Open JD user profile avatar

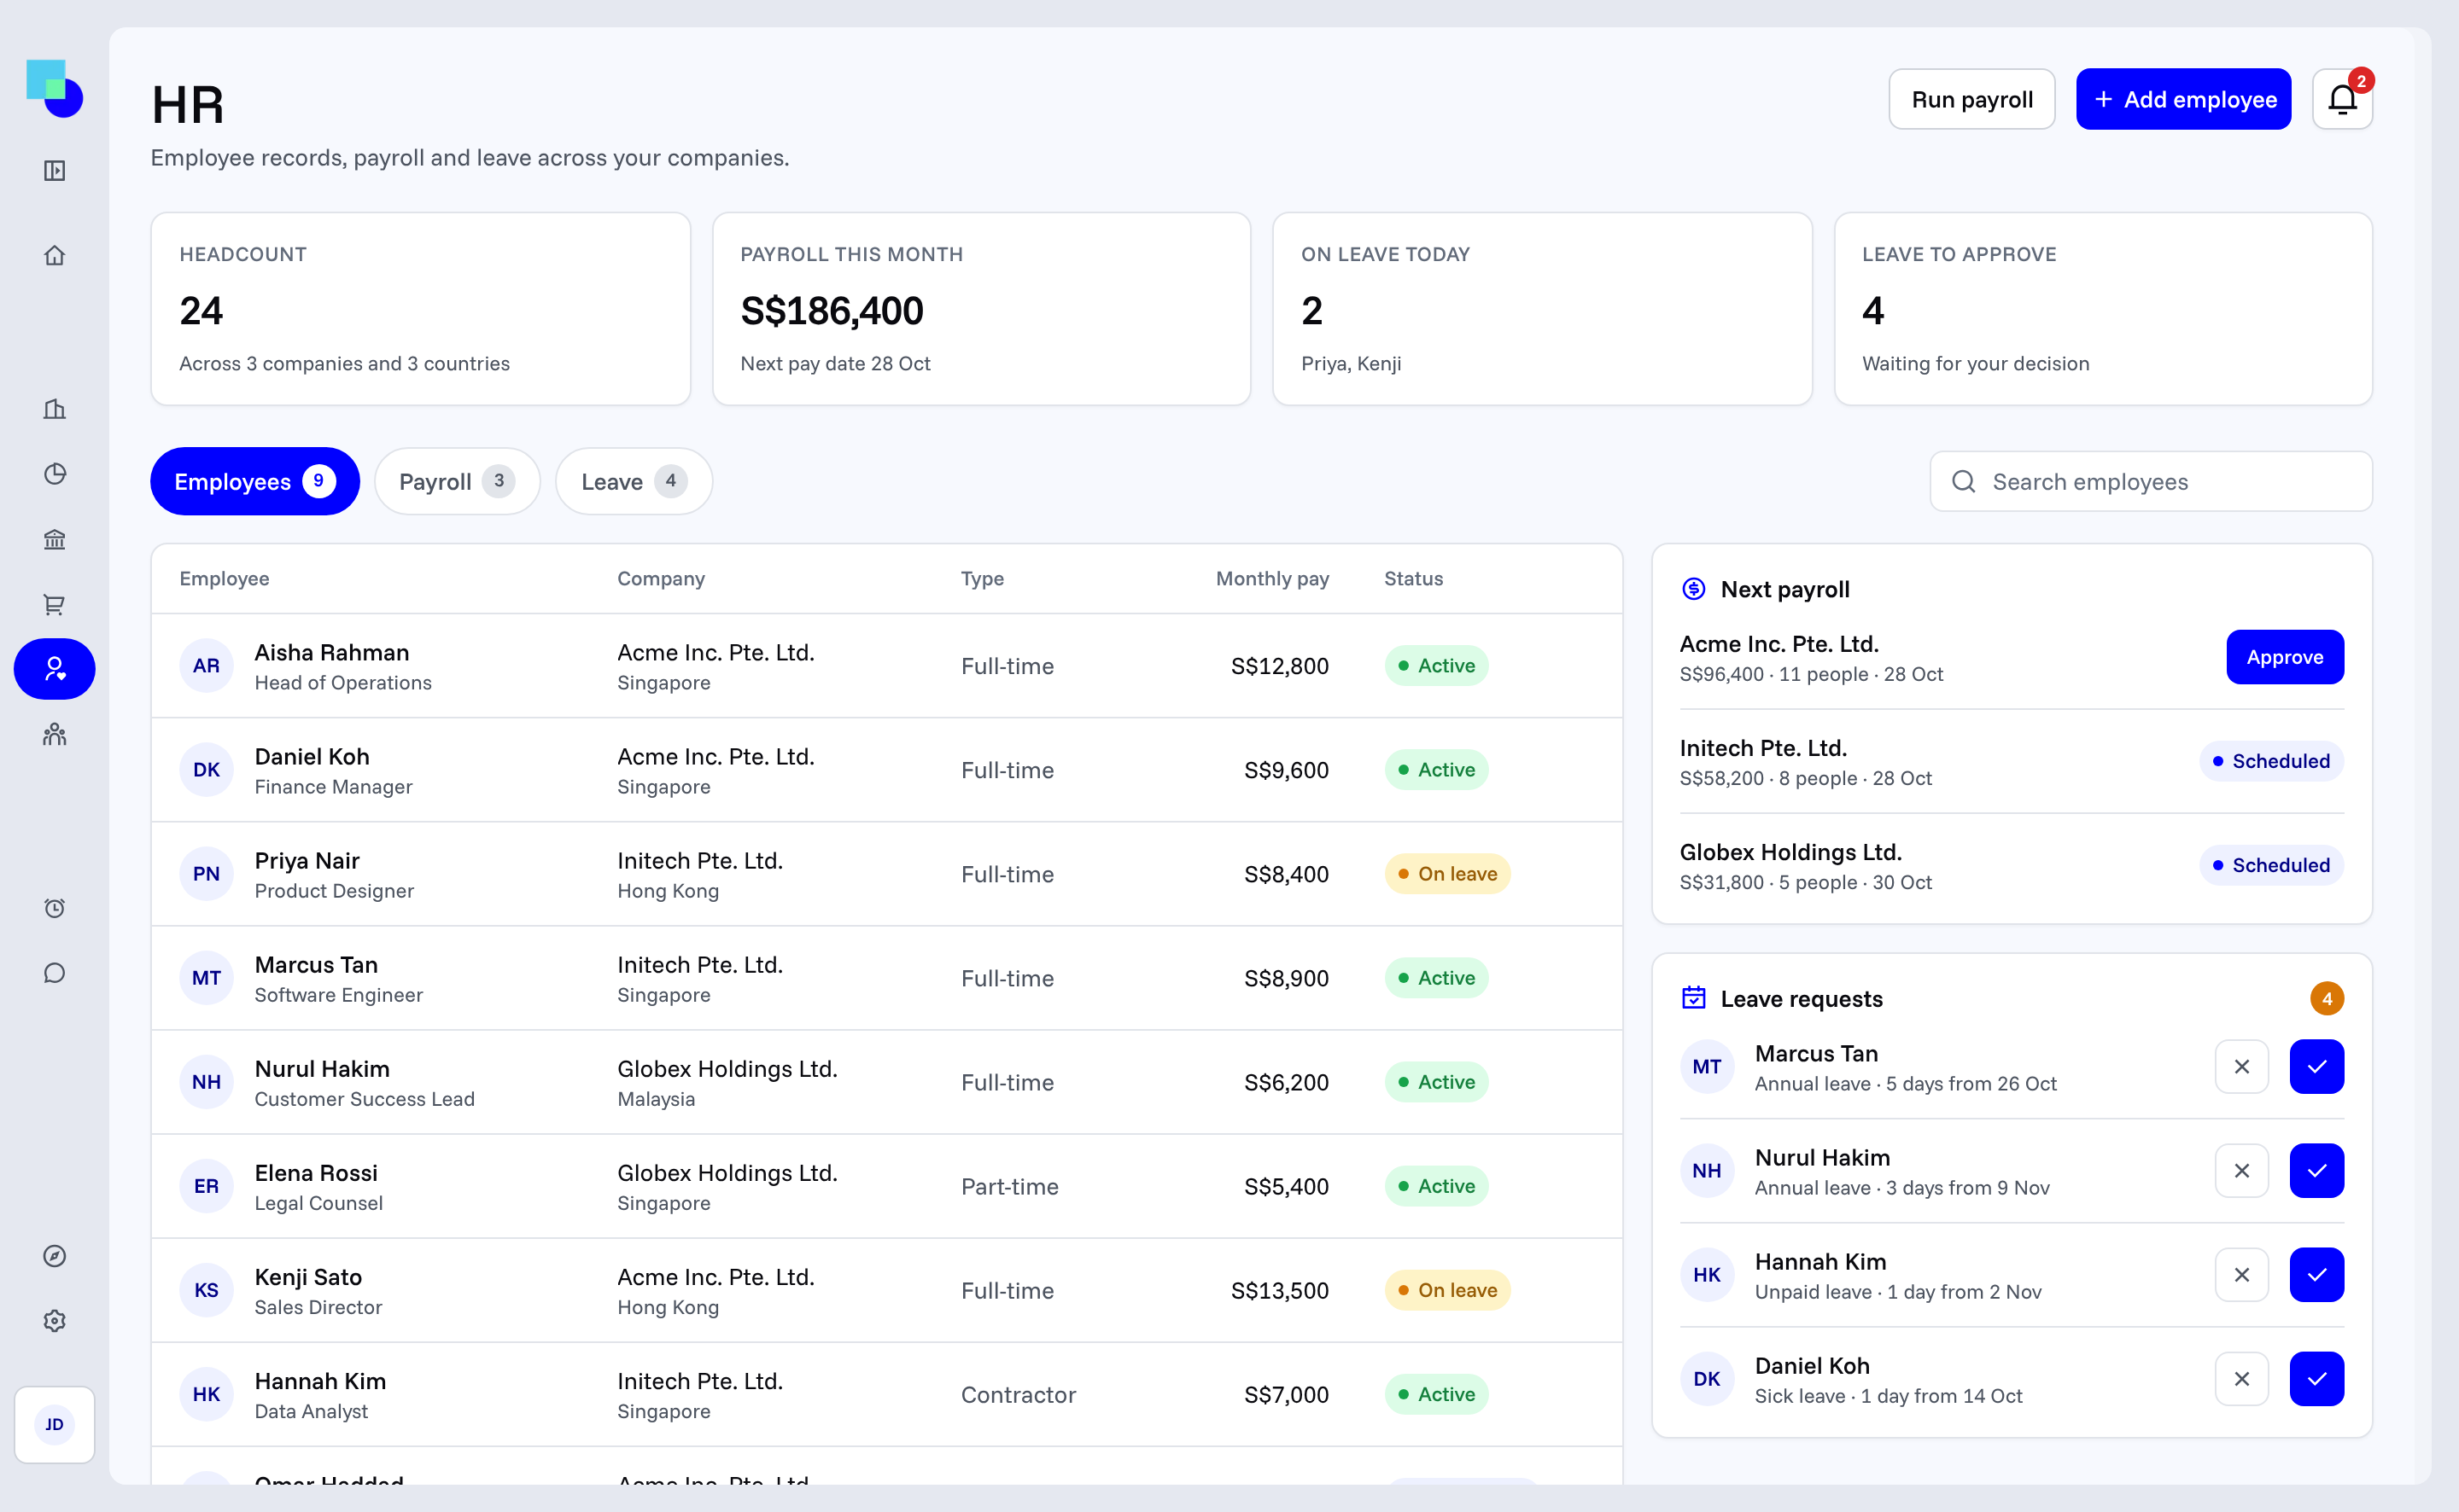pos(54,1424)
